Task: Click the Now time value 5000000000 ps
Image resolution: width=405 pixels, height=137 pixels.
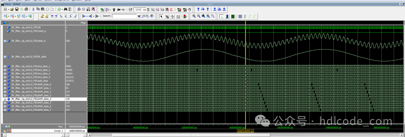Action: (x=77, y=126)
